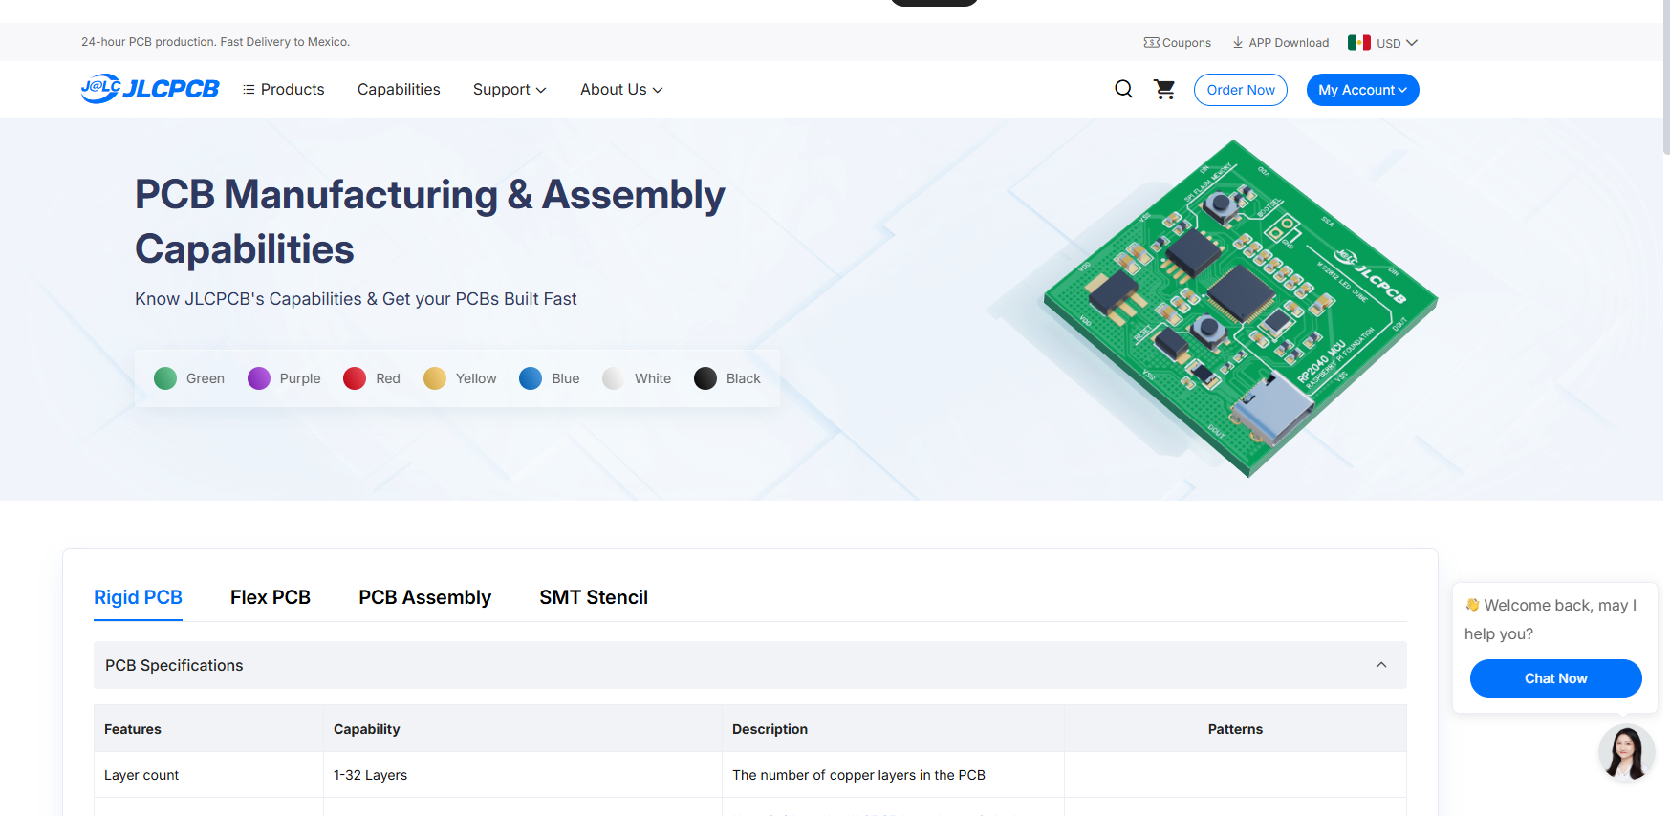Screen dimensions: 1670x816
Task: Select the Green solder mask color
Action: coord(189,378)
